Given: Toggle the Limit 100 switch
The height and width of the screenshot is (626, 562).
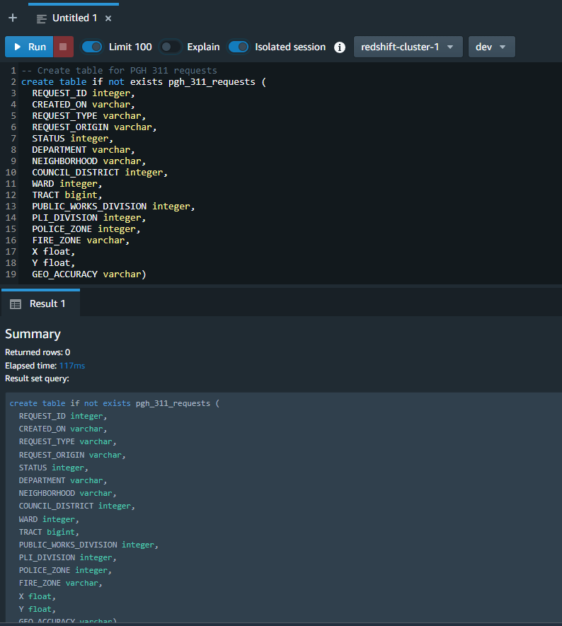Looking at the screenshot, I should click(92, 47).
